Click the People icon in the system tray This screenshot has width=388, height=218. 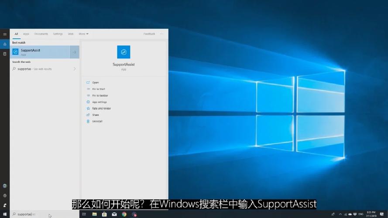coord(333,214)
